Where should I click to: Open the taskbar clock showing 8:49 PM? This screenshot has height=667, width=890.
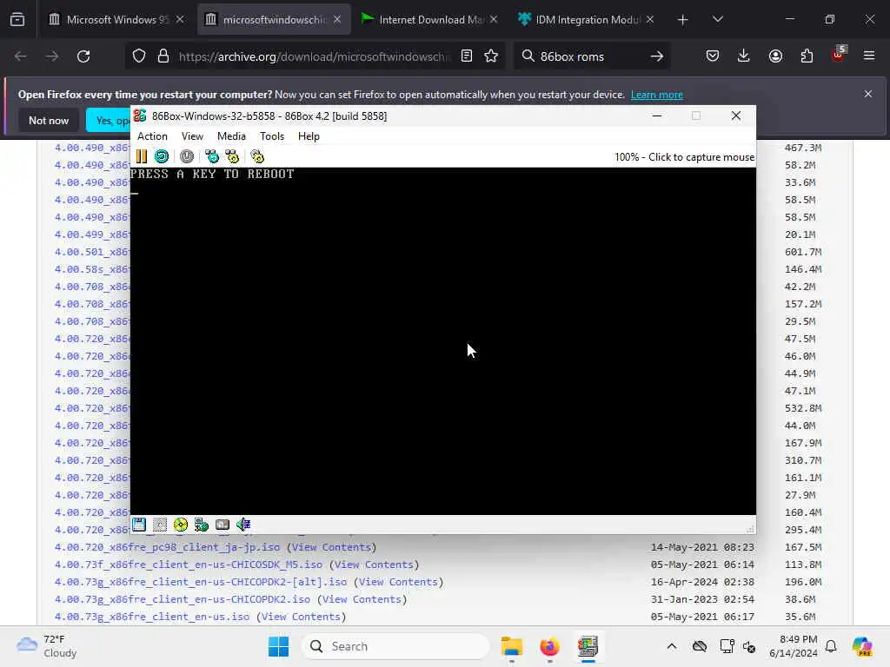pos(793,646)
